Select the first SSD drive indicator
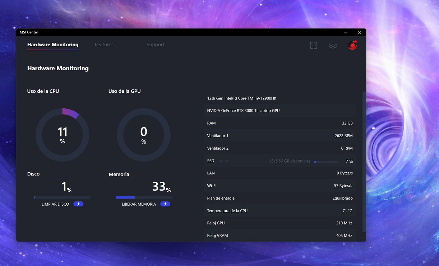439x266 pixels. pyautogui.click(x=221, y=162)
